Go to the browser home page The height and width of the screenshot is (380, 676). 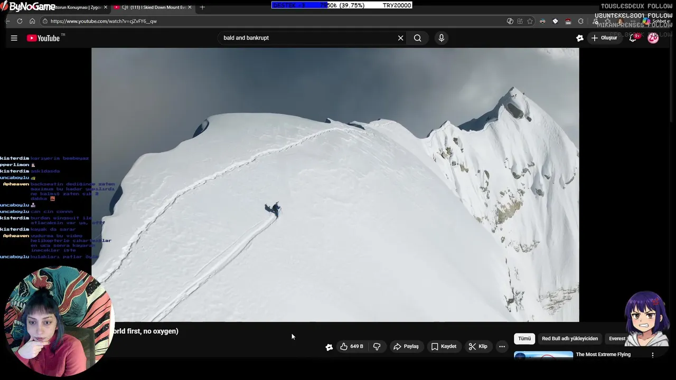(32, 21)
